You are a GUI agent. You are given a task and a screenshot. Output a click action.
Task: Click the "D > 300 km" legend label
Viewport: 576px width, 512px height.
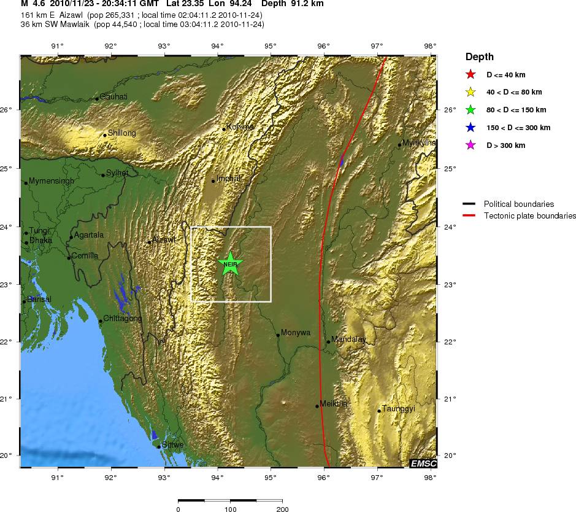click(x=506, y=145)
